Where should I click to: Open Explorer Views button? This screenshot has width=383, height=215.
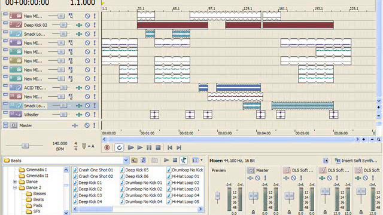[x=195, y=161]
